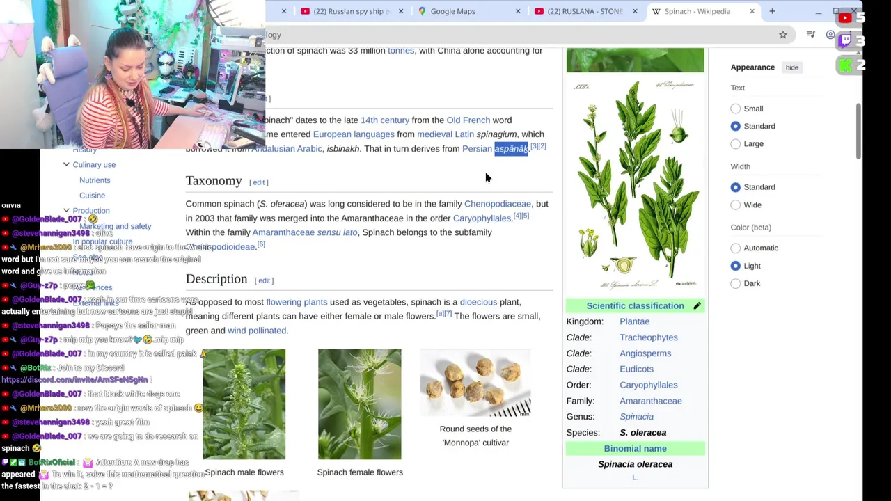Hide the Appearance panel
The image size is (891, 501).
coord(792,67)
